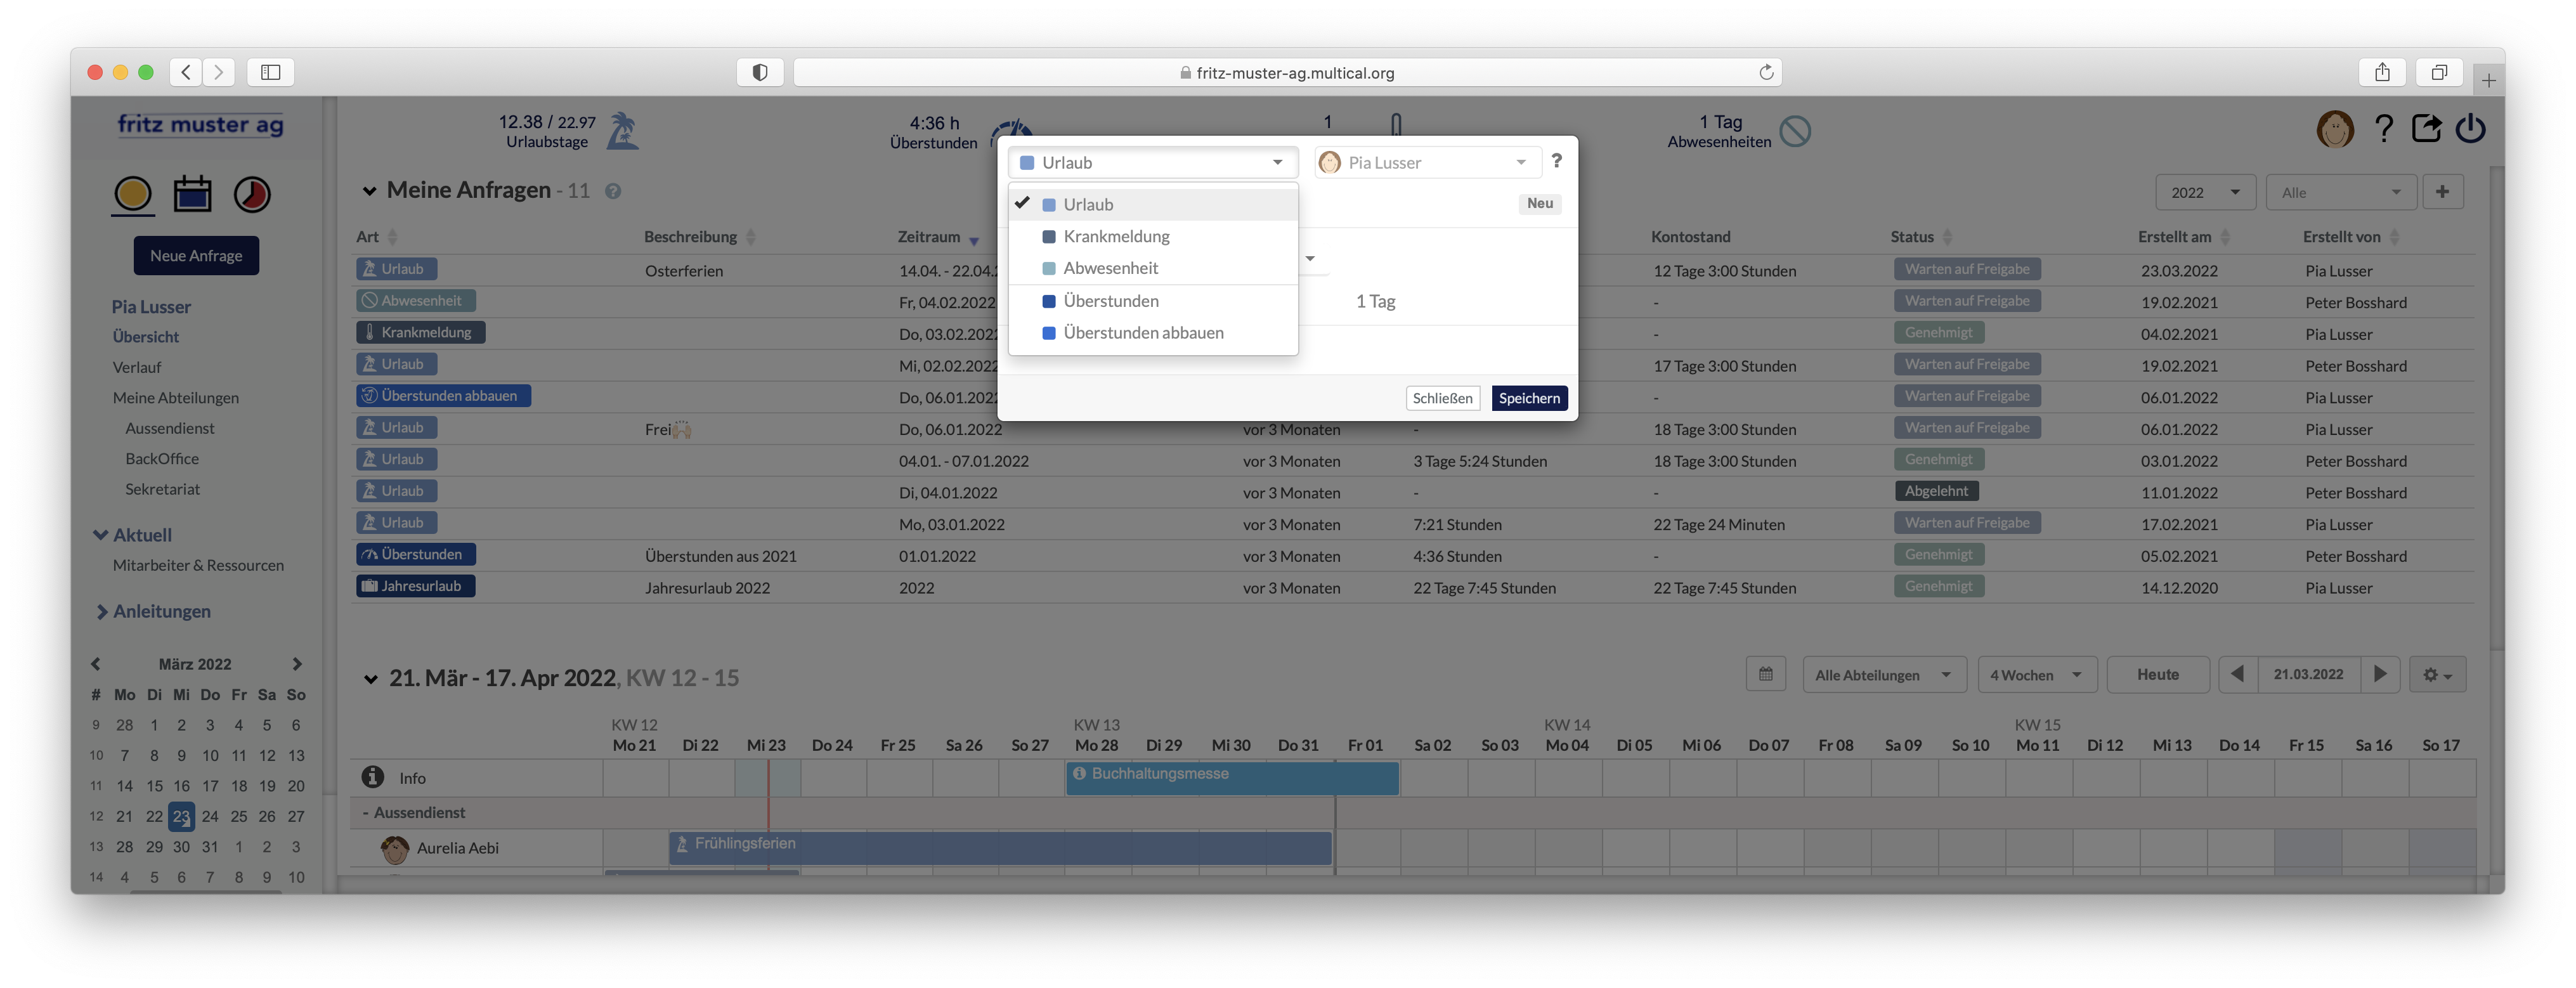This screenshot has width=2576, height=988.
Task: Open the year 2022 dropdown
Action: [2205, 192]
